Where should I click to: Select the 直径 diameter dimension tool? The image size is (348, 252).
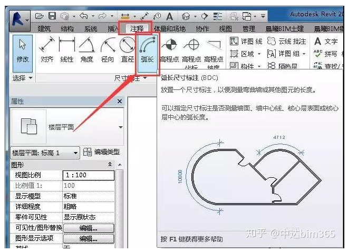tap(127, 50)
